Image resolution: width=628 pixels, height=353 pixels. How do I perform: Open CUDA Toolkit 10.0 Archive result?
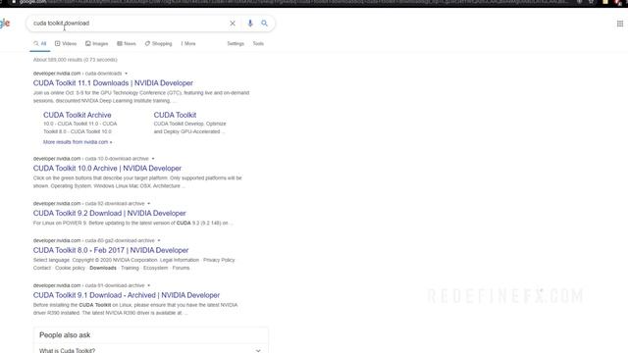coord(107,169)
